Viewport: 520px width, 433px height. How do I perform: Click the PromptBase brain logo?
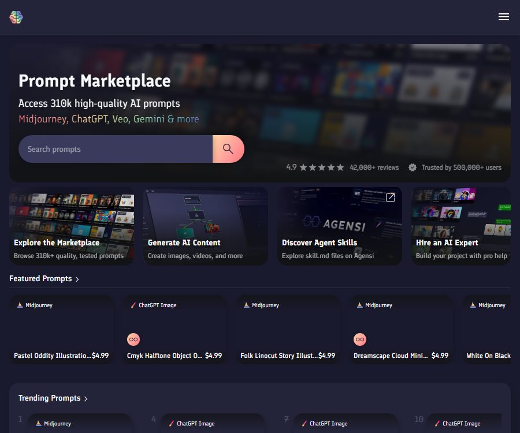16,17
